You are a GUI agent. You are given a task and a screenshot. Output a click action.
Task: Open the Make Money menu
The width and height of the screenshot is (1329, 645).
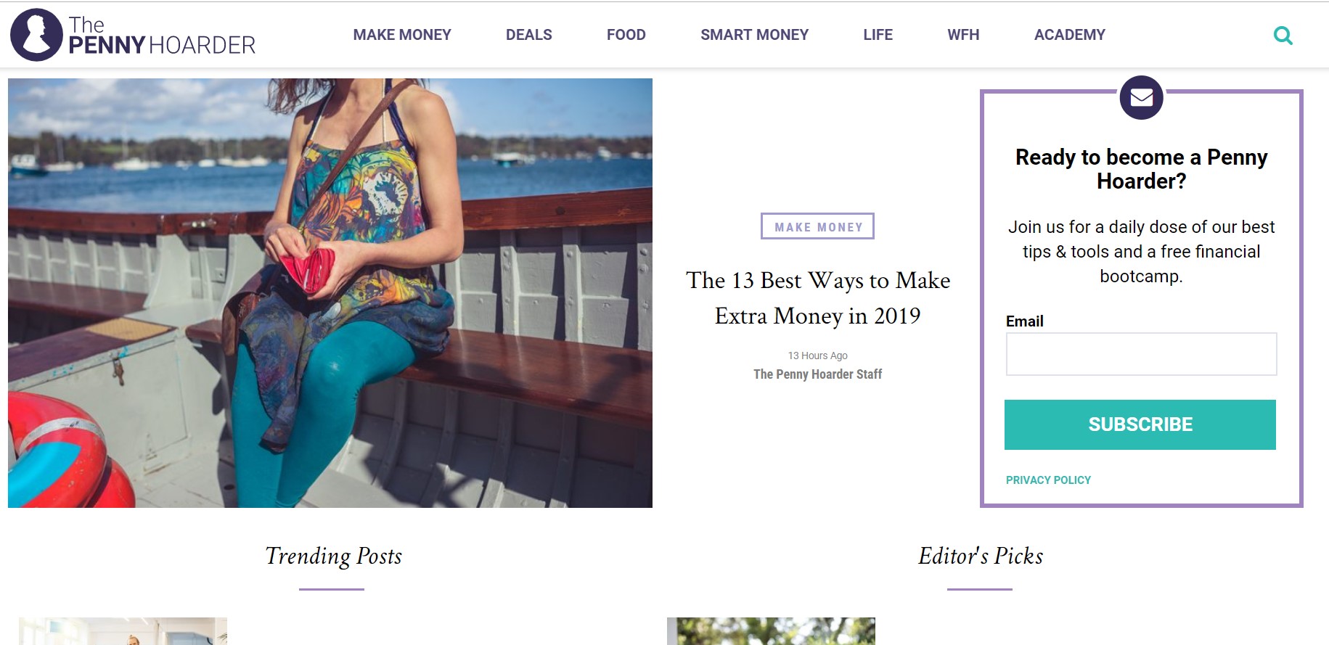tap(402, 35)
